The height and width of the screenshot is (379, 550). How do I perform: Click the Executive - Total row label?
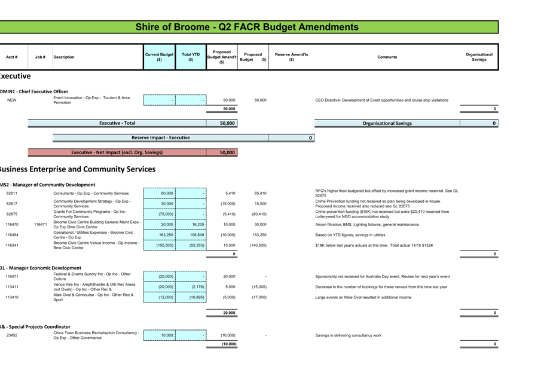[x=117, y=123]
